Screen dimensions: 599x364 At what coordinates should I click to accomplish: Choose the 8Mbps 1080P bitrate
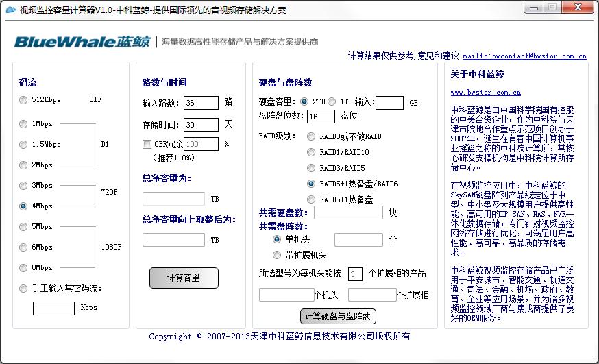pos(24,268)
